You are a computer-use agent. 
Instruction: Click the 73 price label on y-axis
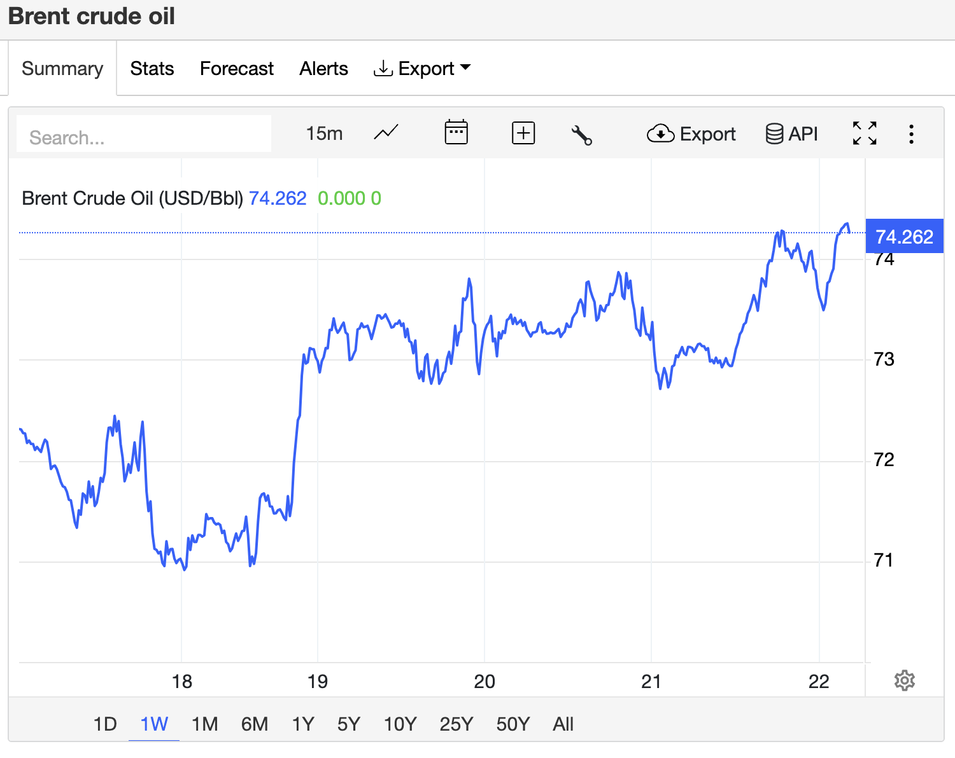coord(884,359)
